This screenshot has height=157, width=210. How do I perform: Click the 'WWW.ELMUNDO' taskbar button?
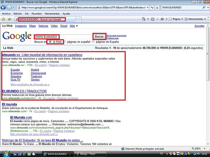pyautogui.click(x=58, y=154)
